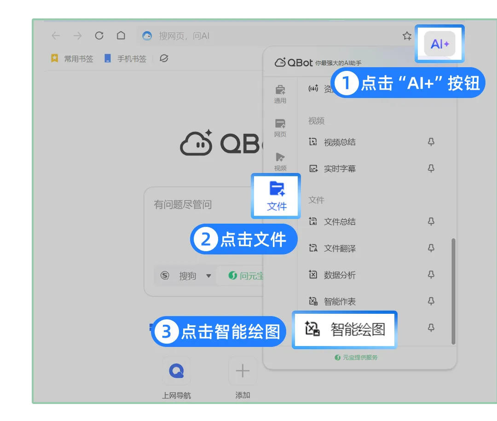Open the AI+ assistant button
The image size is (497, 421).
tap(439, 44)
